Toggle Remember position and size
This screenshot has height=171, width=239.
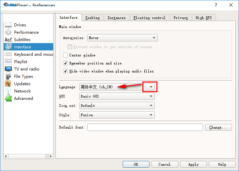pos(66,63)
